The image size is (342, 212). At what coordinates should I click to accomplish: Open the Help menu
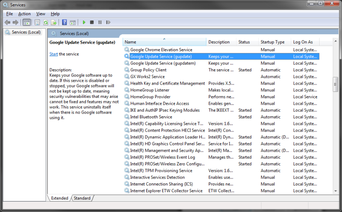[x=55, y=14]
